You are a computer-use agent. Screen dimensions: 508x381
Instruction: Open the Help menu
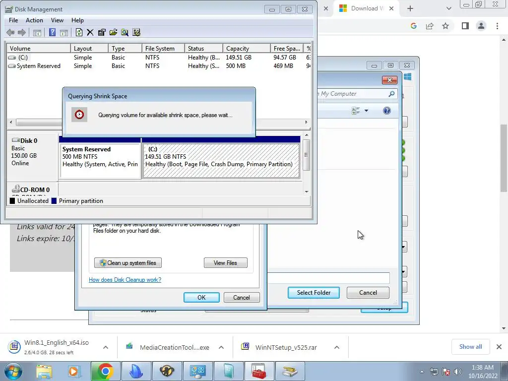(77, 20)
